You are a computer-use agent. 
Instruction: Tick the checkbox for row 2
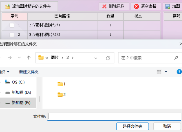pos(12,35)
